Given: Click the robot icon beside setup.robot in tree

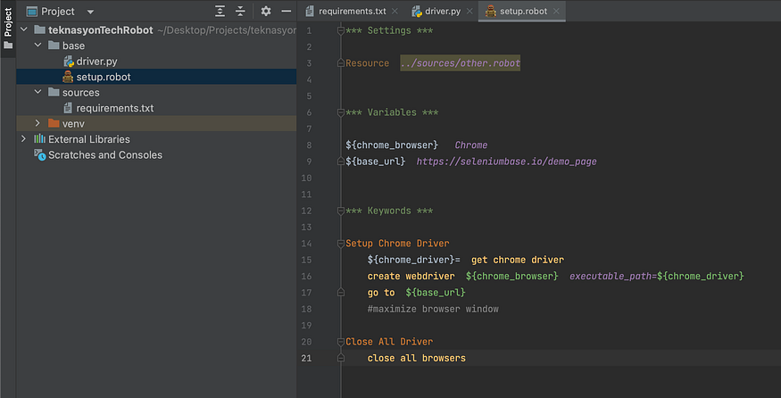Looking at the screenshot, I should [x=67, y=77].
